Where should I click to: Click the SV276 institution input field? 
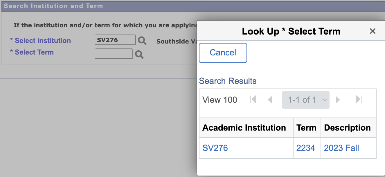coord(115,40)
